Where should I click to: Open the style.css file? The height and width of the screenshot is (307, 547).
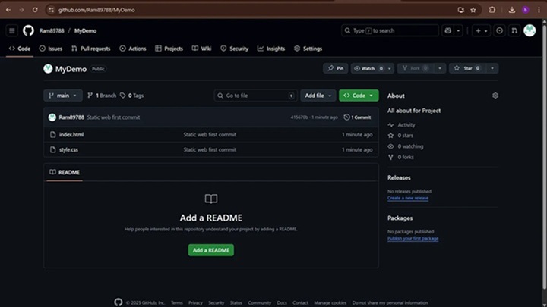[68, 149]
